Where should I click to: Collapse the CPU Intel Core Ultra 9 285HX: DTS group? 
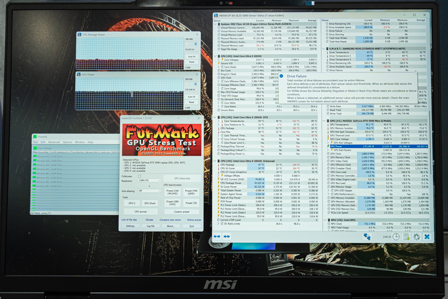pyautogui.click(x=215, y=117)
